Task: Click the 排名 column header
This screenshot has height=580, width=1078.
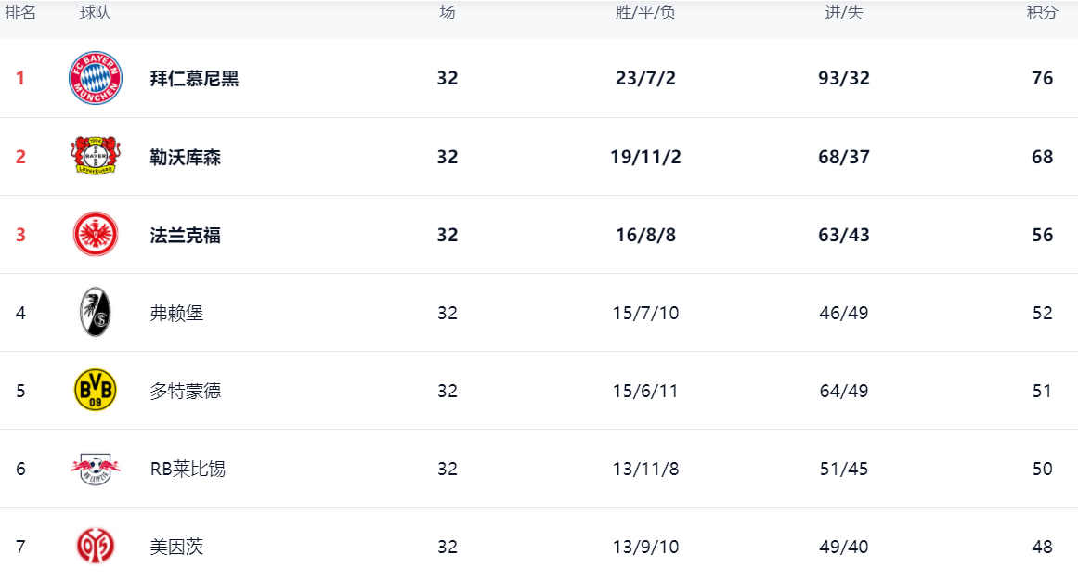Action: tap(19, 12)
